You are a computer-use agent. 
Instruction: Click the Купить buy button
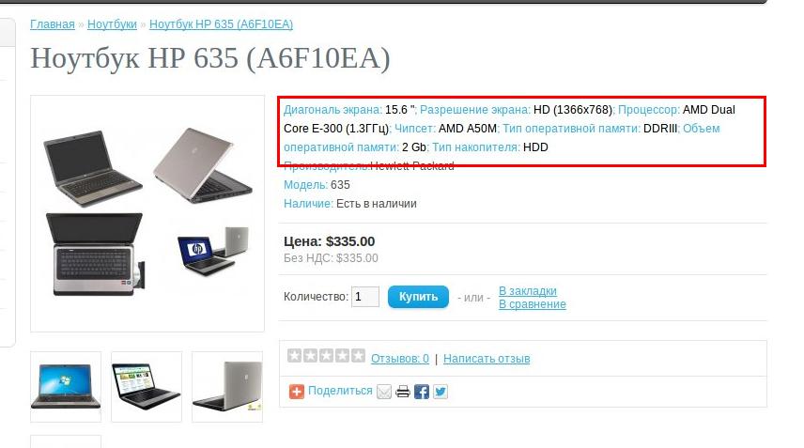(x=418, y=297)
